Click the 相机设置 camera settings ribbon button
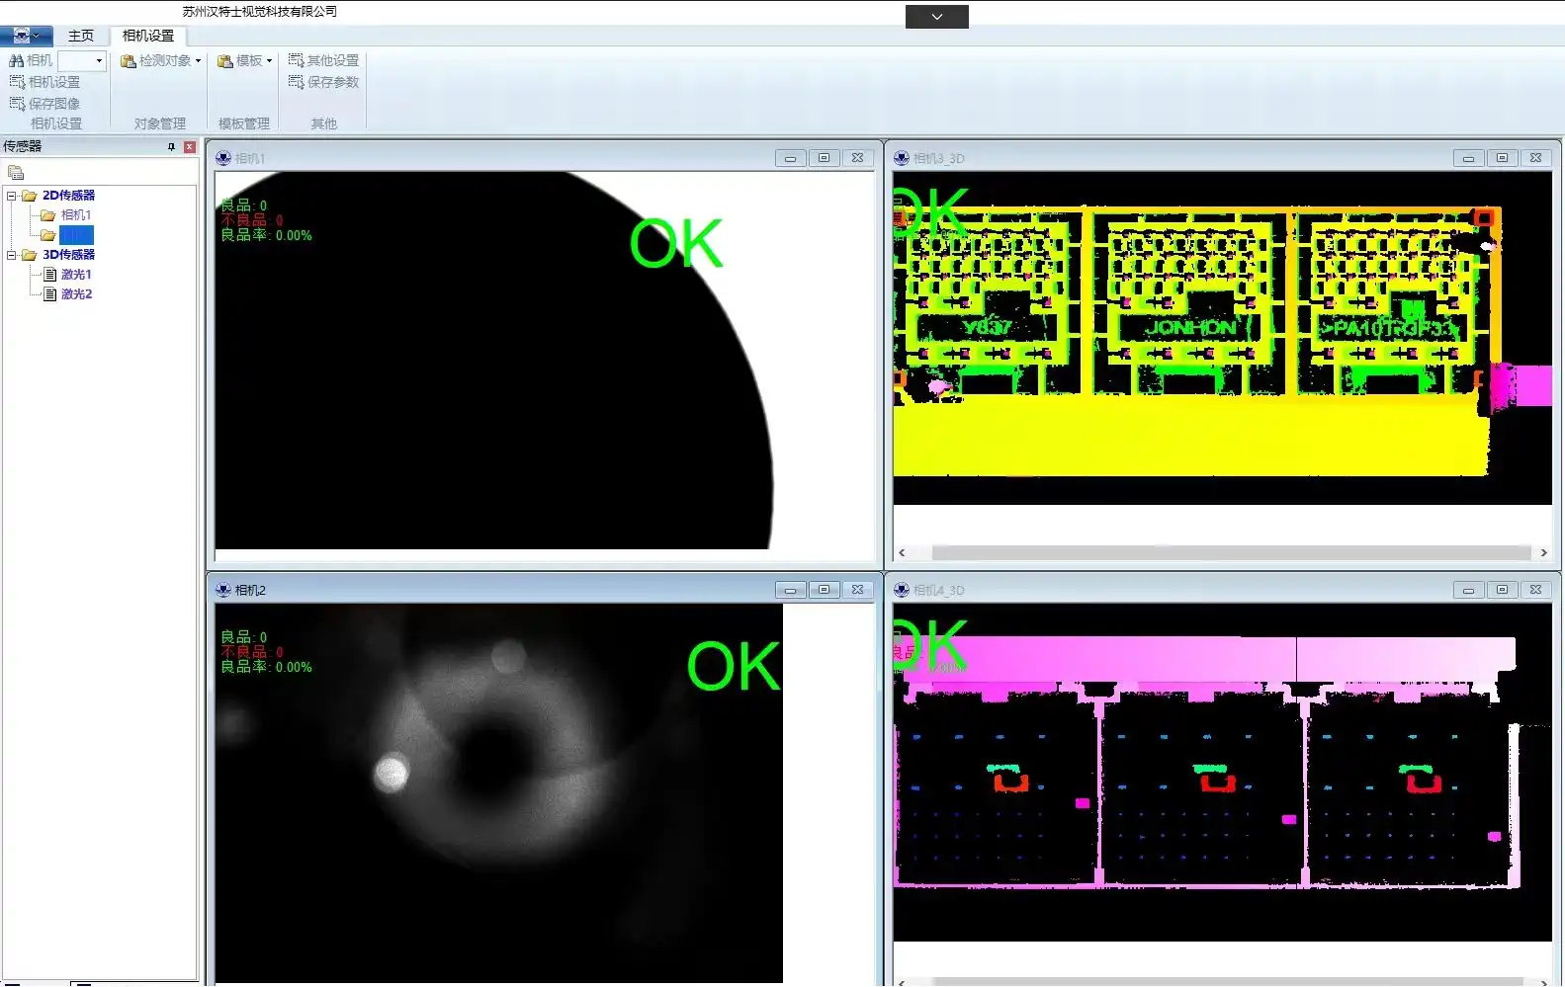This screenshot has width=1565, height=987. [x=45, y=82]
